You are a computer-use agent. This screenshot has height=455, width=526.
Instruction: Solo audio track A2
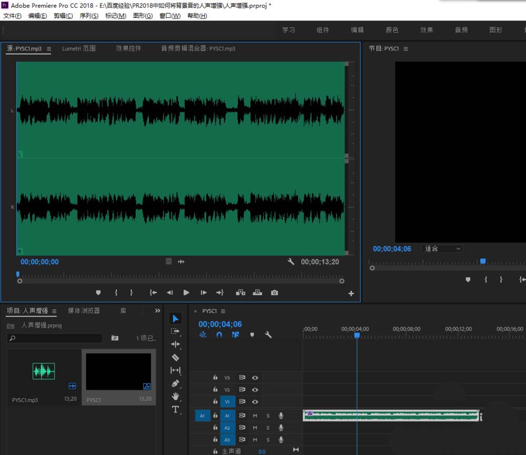click(x=268, y=428)
